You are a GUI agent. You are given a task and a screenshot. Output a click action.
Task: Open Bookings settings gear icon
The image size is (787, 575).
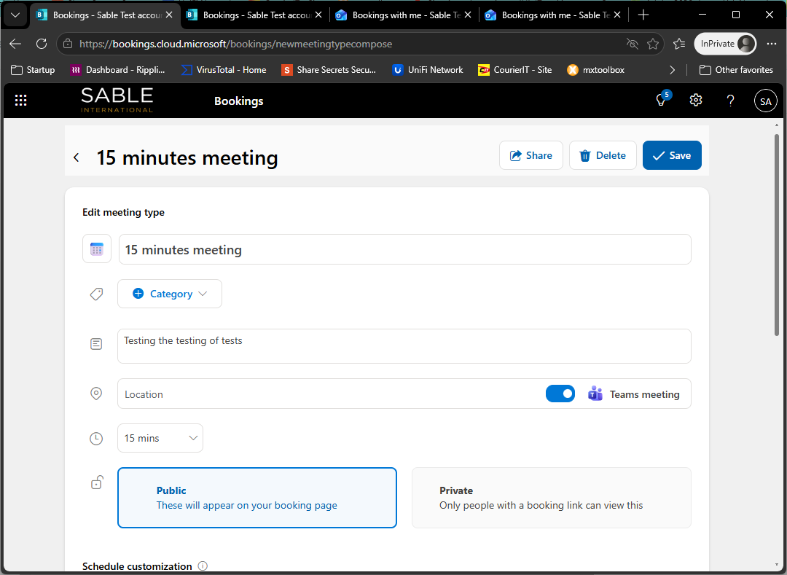tap(696, 101)
